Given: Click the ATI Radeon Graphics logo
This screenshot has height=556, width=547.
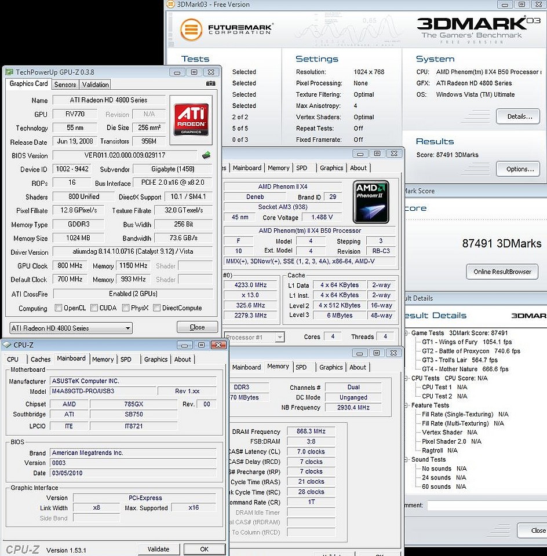Looking at the screenshot, I should point(191,120).
